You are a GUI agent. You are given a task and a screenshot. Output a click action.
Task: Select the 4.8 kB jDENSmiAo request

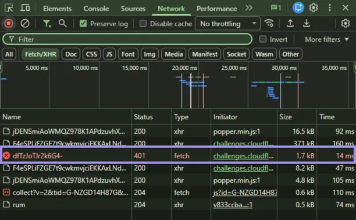click(178, 180)
